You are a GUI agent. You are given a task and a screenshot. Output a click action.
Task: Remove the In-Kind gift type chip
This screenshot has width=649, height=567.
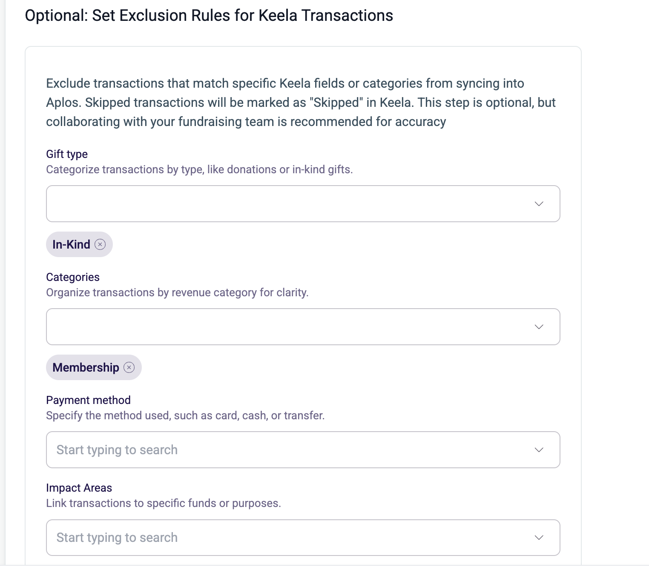coord(100,244)
